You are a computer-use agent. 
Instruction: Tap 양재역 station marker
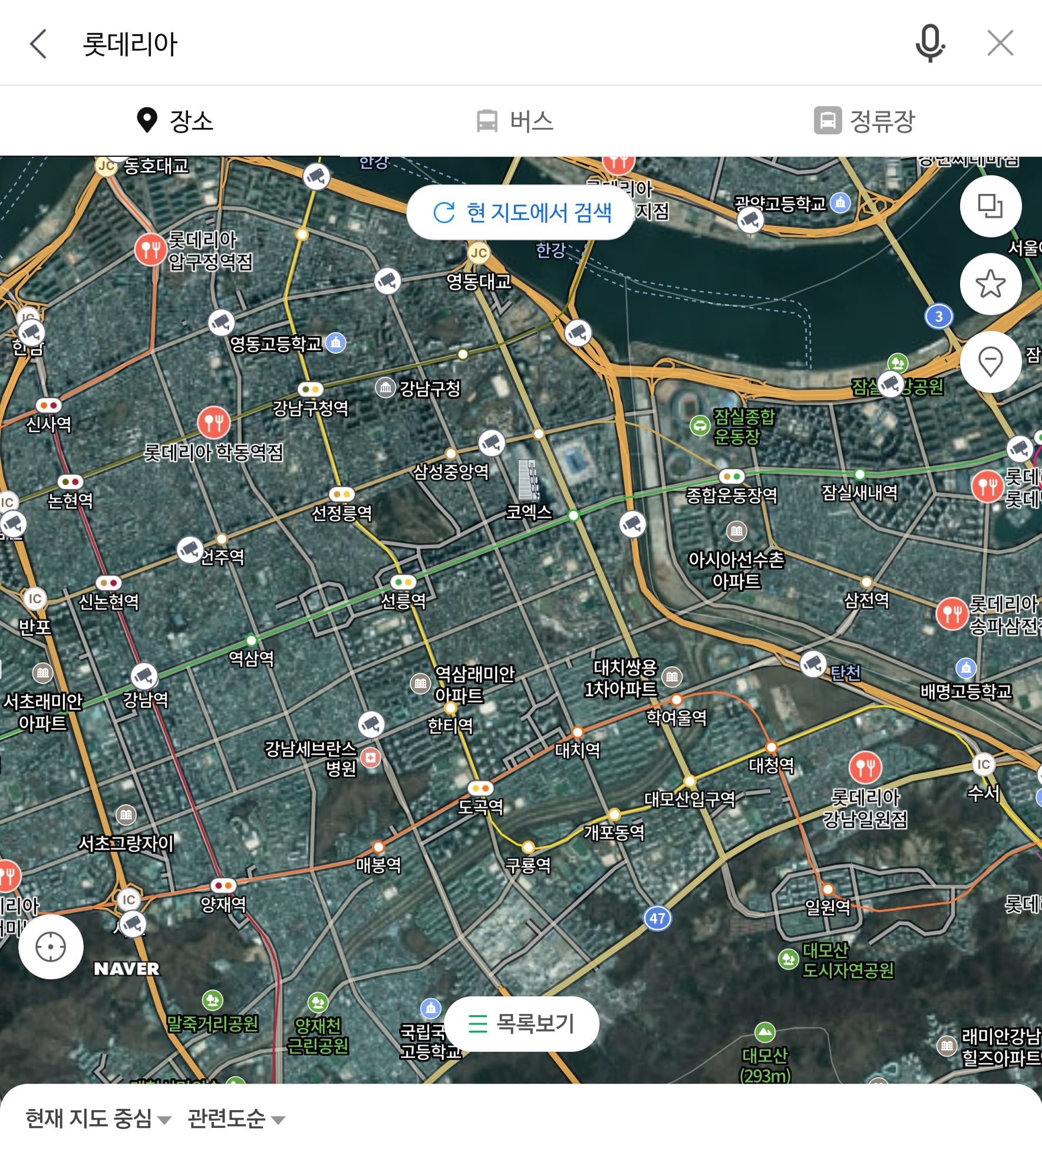click(x=223, y=886)
